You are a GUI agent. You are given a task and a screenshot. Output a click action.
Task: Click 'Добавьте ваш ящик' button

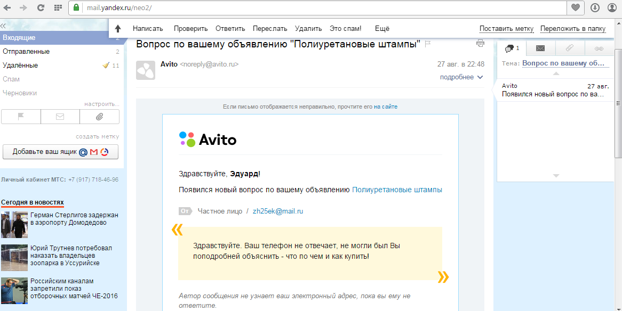(60, 152)
